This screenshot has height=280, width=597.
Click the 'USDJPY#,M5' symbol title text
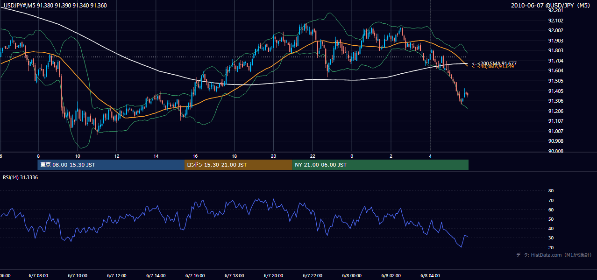[x=19, y=6]
